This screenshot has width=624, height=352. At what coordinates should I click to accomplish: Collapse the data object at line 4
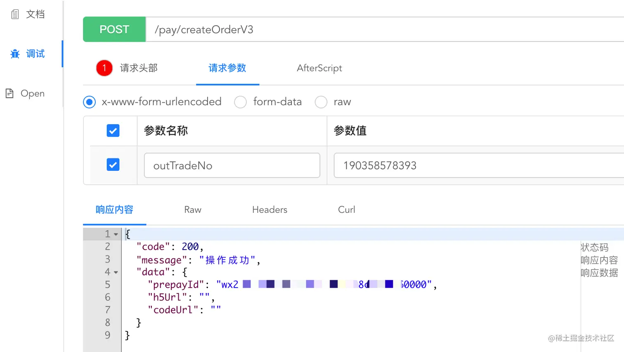(x=116, y=272)
